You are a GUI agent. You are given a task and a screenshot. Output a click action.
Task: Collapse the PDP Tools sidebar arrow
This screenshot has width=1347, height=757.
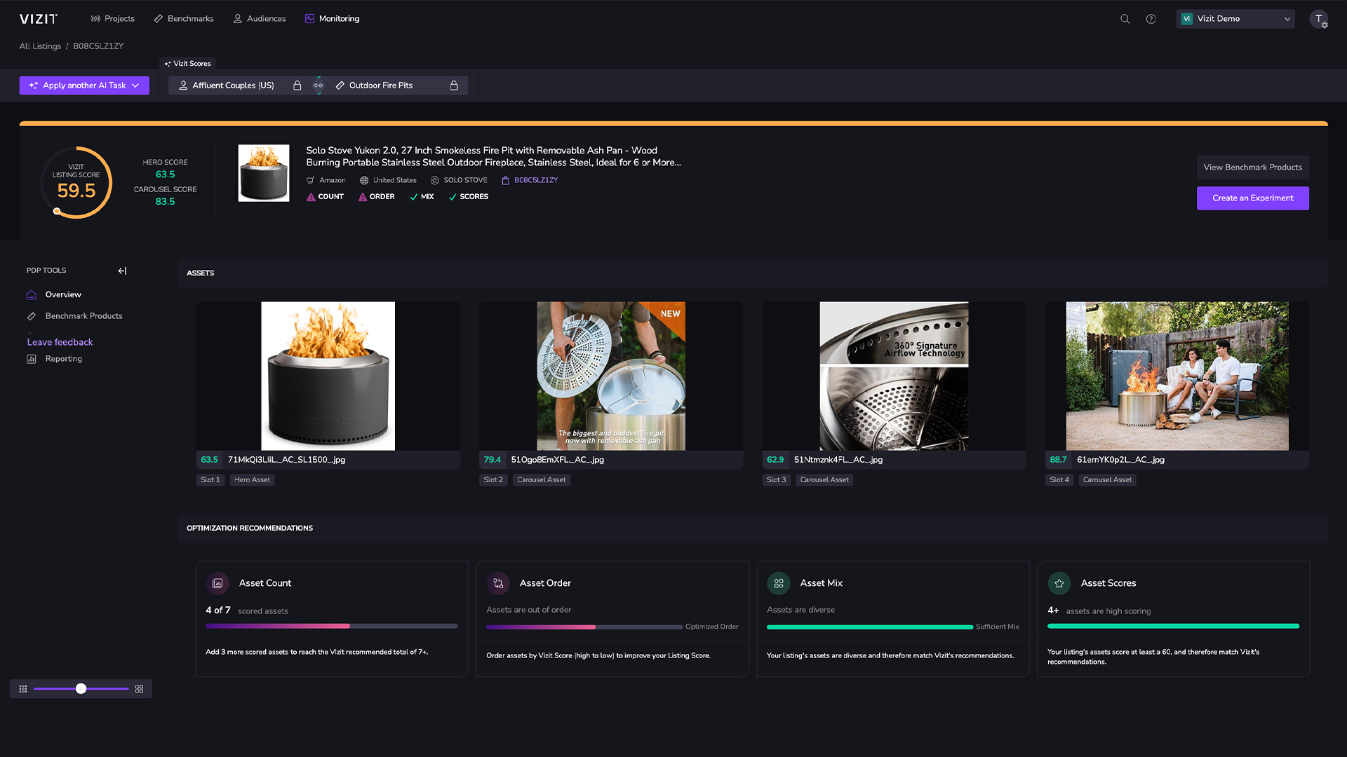[x=122, y=271]
